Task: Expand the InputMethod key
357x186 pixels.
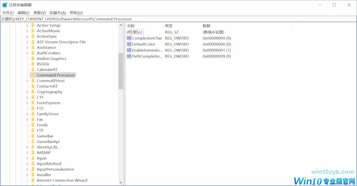Action: (x=27, y=164)
